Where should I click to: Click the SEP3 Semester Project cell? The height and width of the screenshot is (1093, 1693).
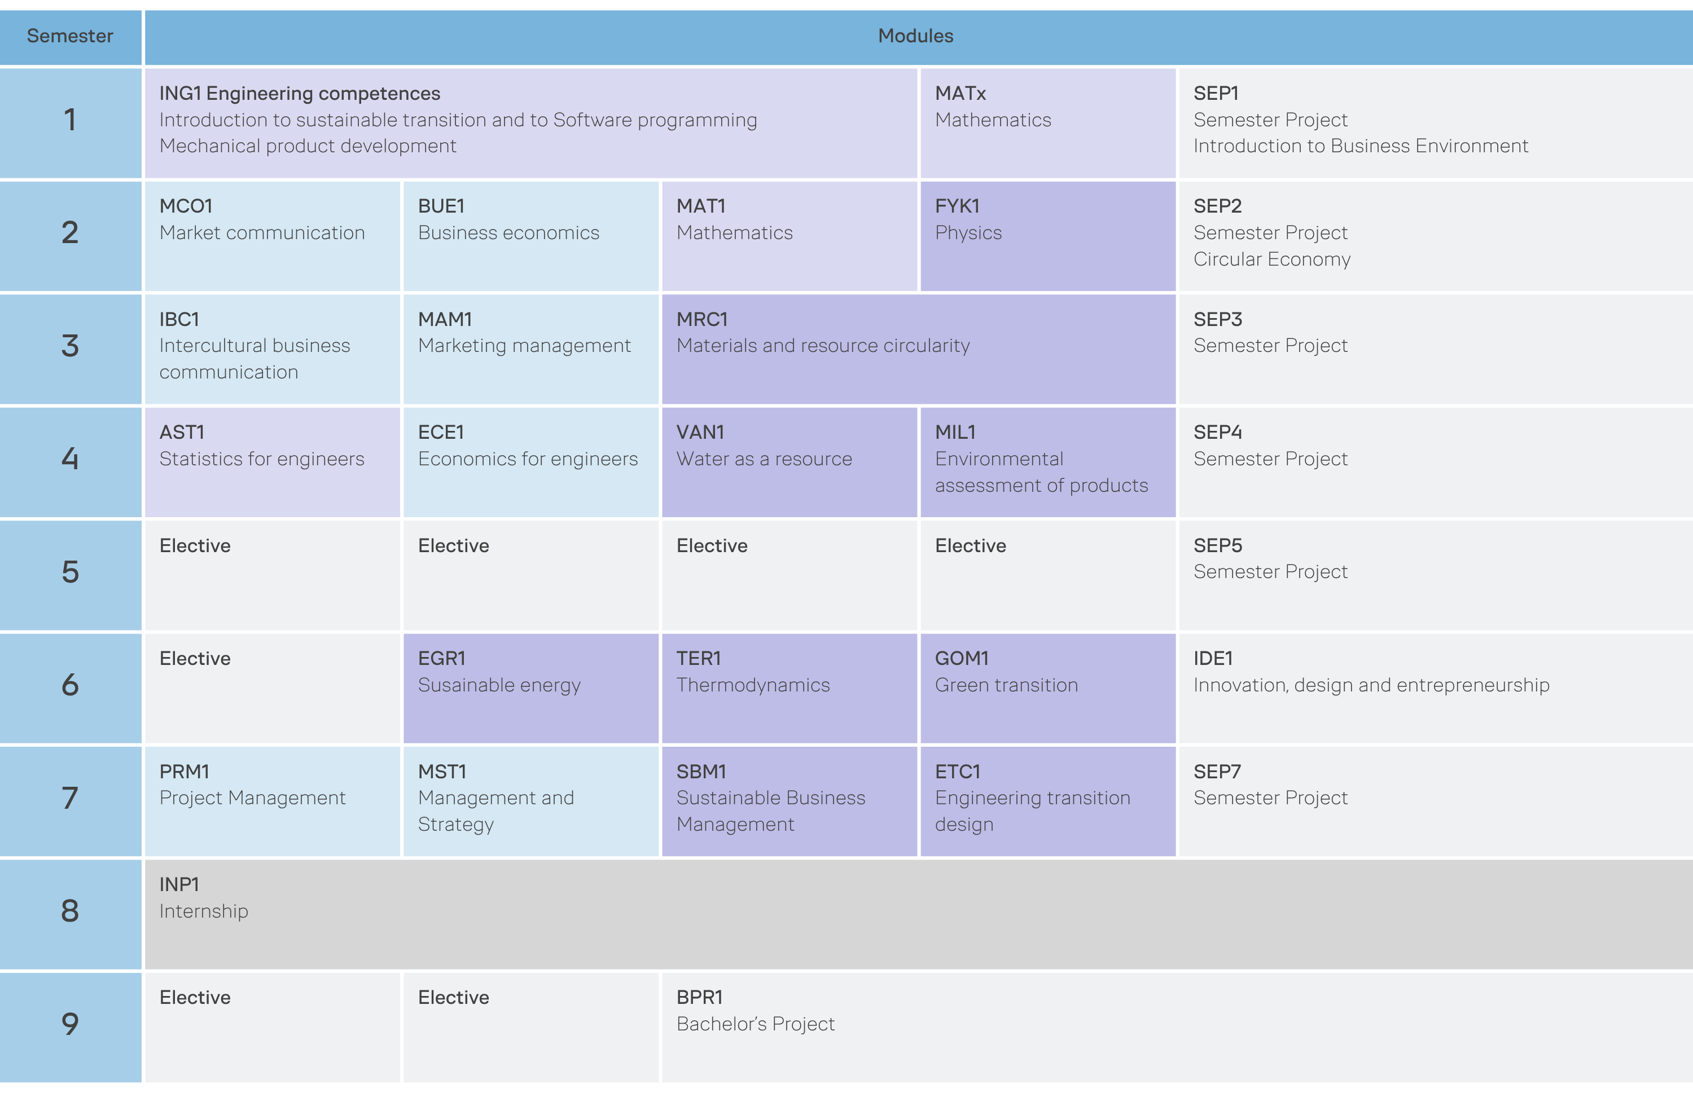pos(1436,349)
